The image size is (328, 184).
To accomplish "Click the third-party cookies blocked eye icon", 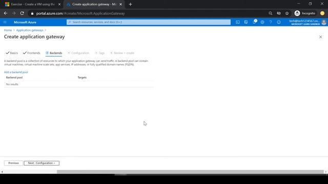I will click(279, 13).
